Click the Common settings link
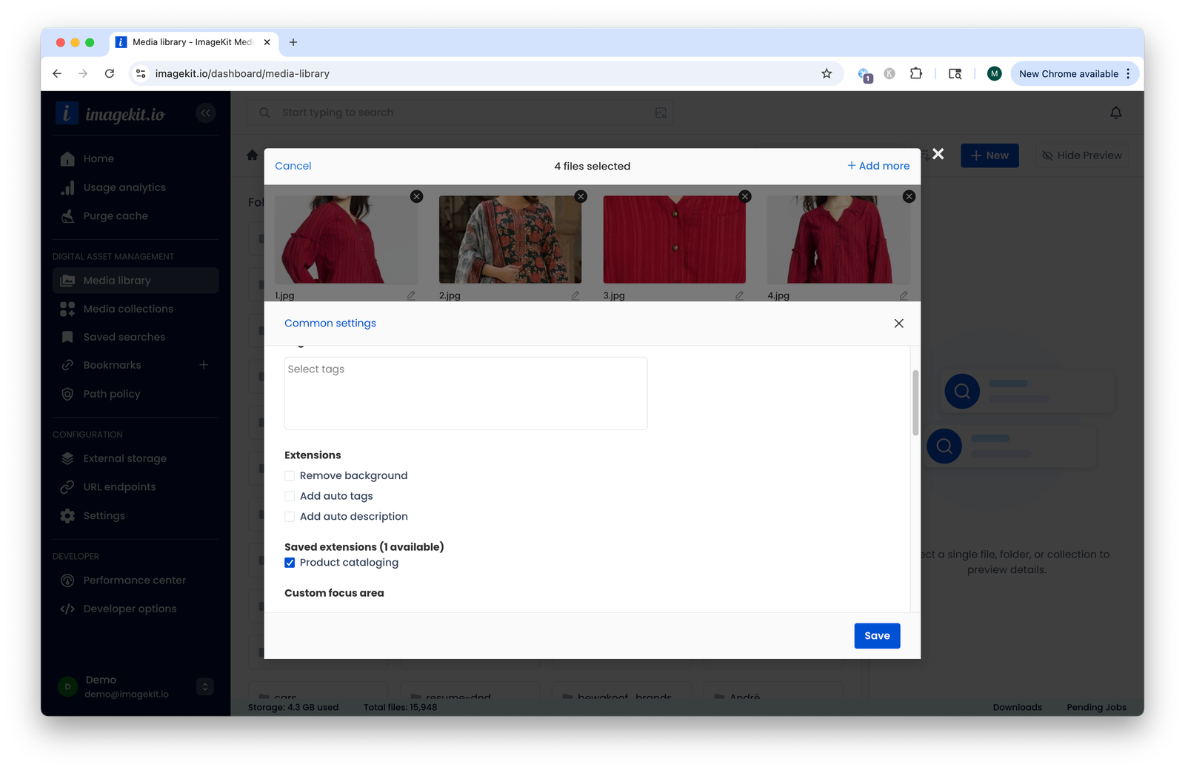 [330, 323]
